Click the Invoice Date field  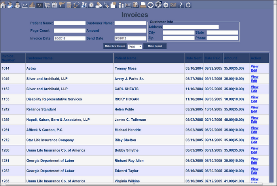[70, 38]
